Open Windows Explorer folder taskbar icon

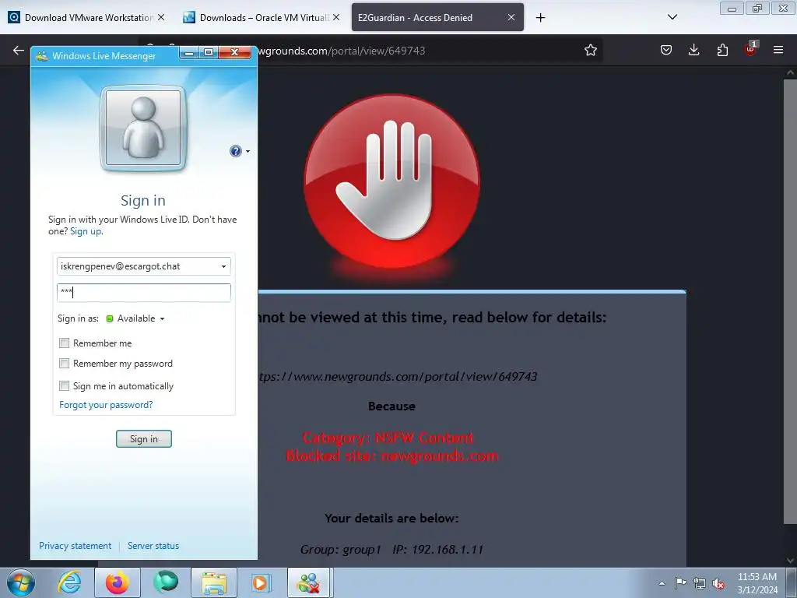point(214,582)
